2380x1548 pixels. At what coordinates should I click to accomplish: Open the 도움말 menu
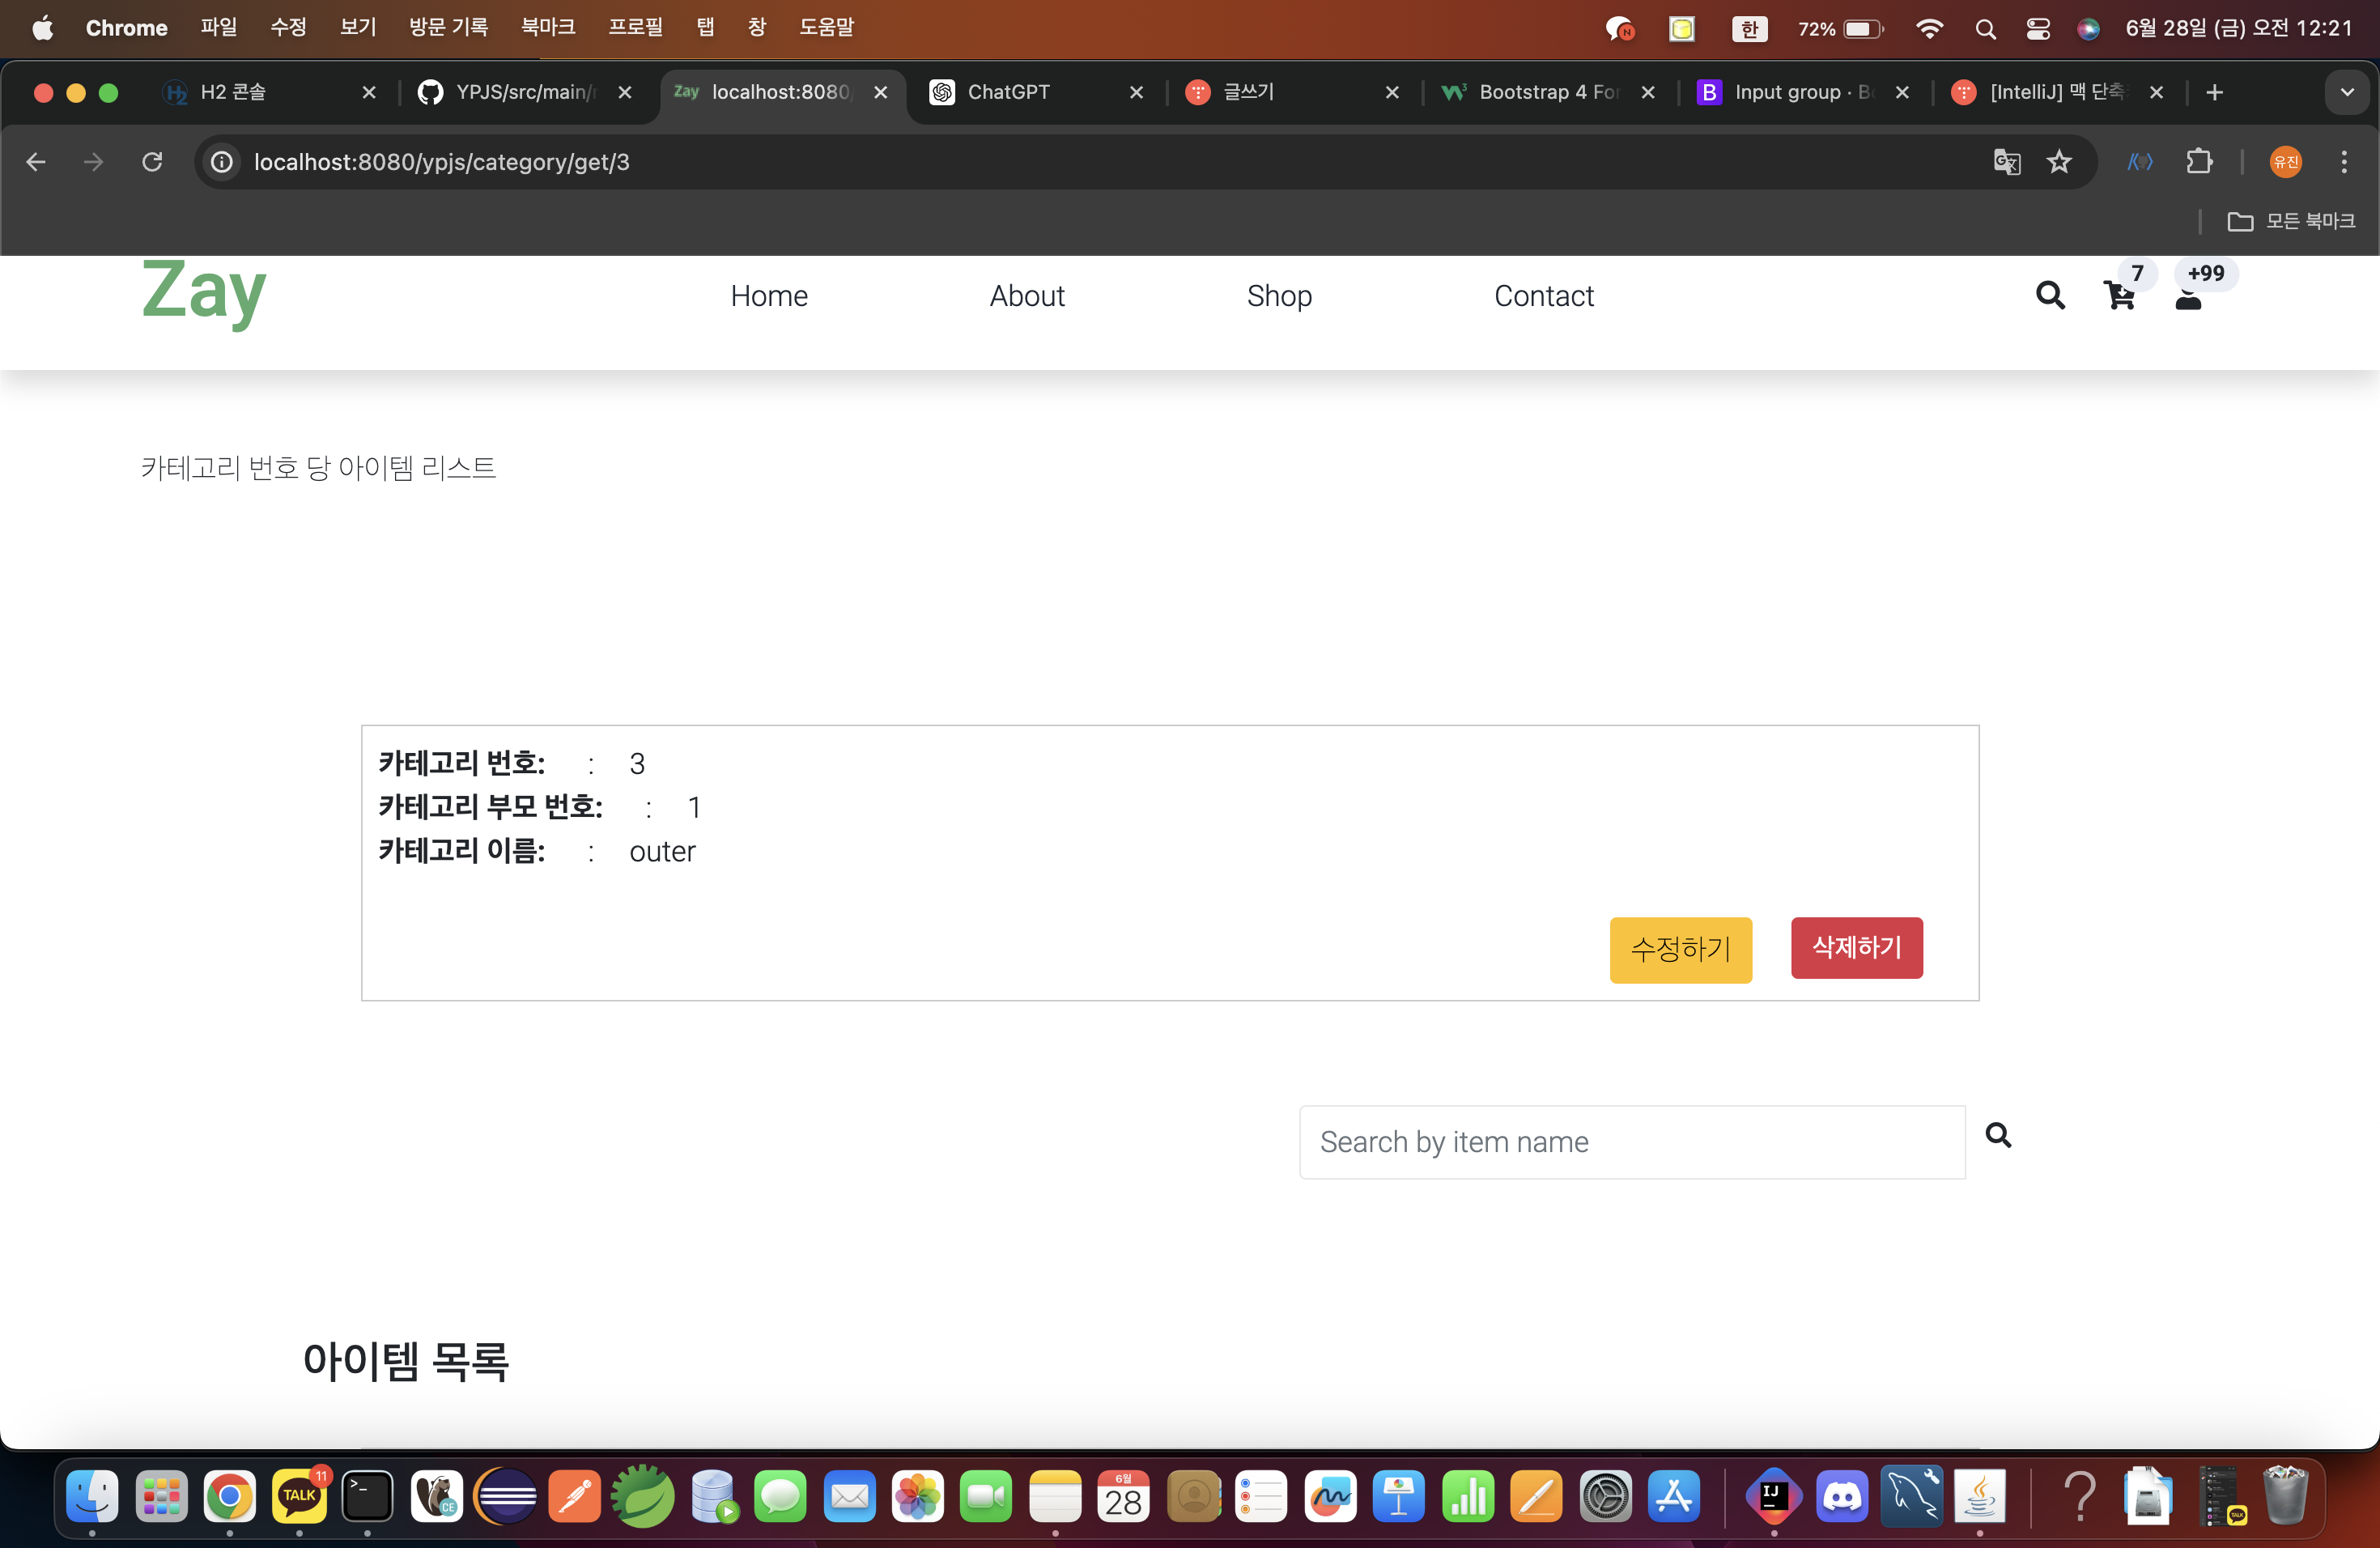[x=826, y=27]
